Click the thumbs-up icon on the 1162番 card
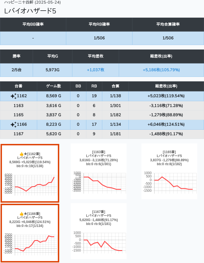This screenshot has height=263, width=204. (x=22, y=154)
